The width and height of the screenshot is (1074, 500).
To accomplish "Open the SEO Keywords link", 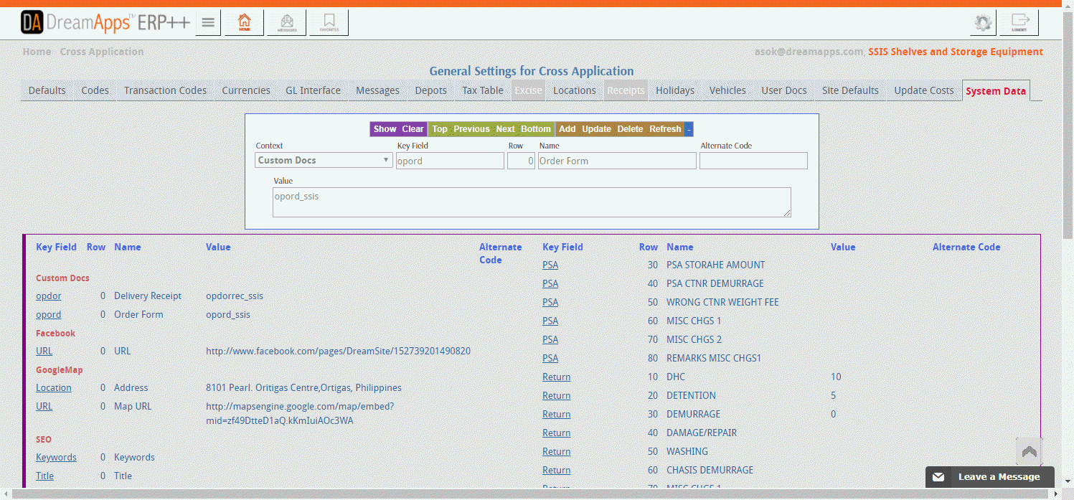I will (x=56, y=458).
